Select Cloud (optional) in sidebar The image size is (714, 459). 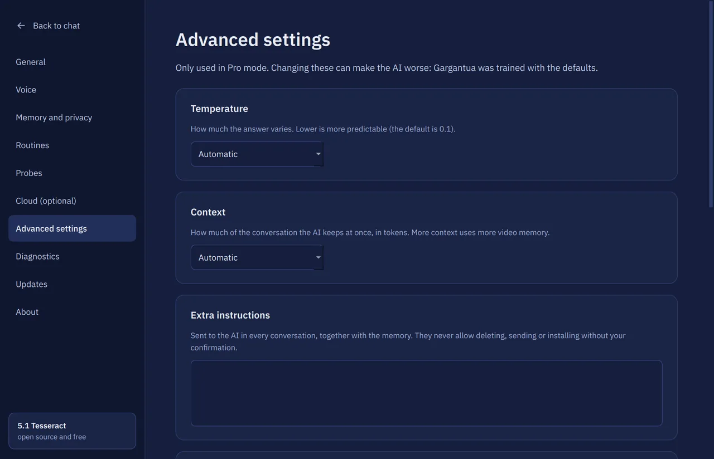point(72,201)
